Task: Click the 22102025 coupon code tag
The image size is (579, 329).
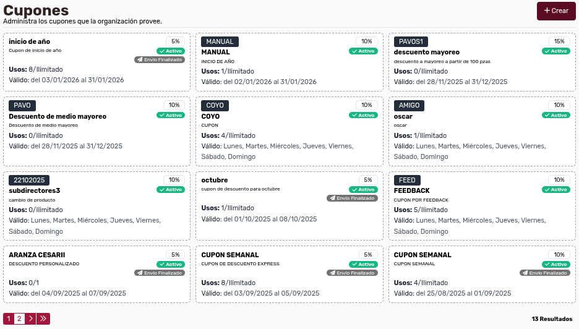Action: pyautogui.click(x=29, y=180)
